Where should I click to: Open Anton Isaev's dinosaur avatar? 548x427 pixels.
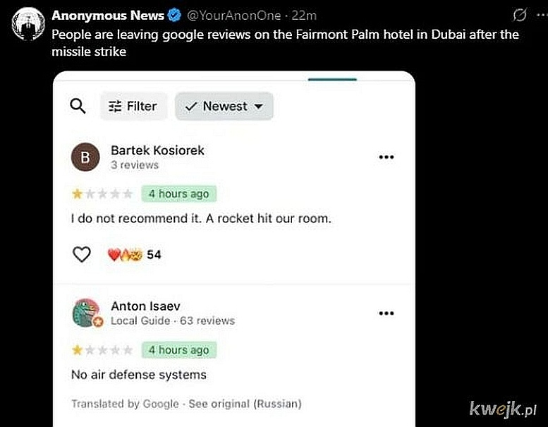tap(87, 313)
